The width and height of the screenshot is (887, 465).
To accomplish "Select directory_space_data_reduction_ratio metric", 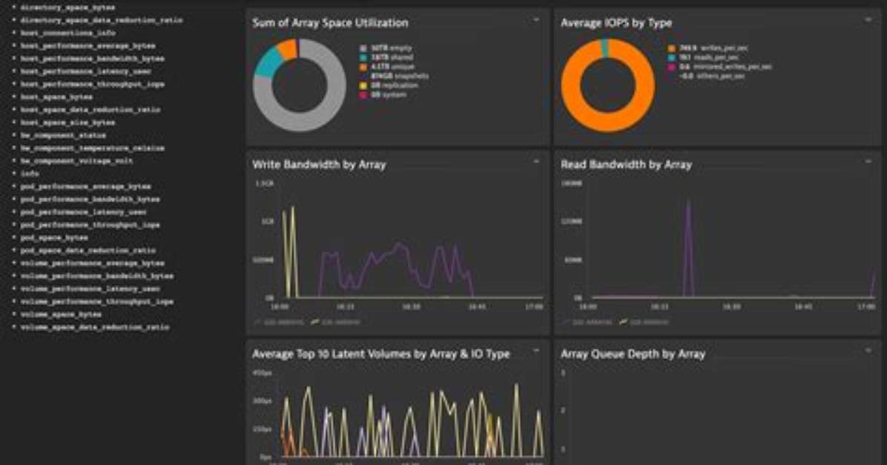I will click(102, 20).
